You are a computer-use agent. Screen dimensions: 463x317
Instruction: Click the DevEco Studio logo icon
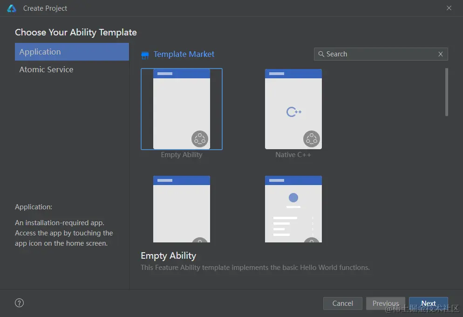[x=12, y=8]
